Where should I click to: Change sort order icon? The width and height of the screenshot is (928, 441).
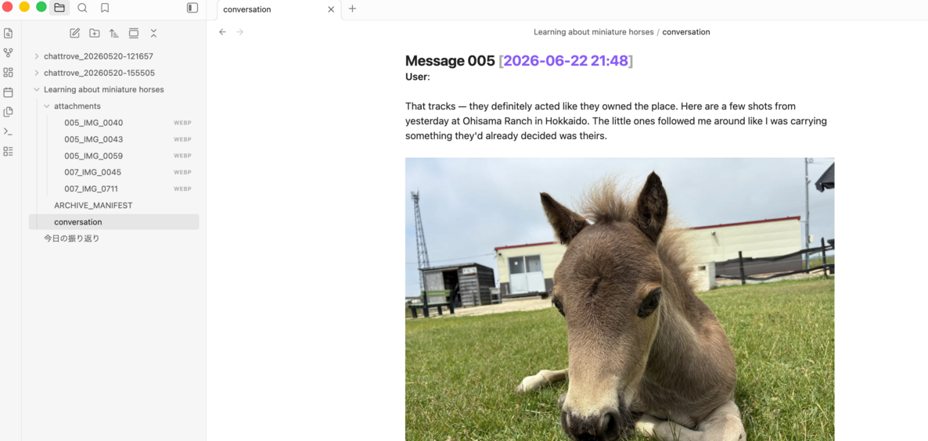pyautogui.click(x=114, y=33)
